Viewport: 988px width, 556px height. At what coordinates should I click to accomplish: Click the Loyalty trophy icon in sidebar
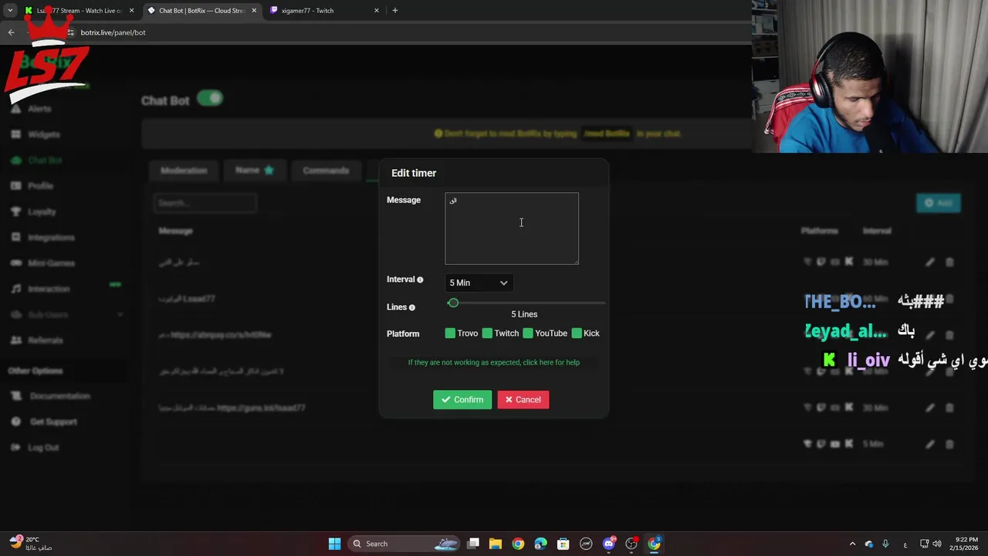(x=15, y=212)
